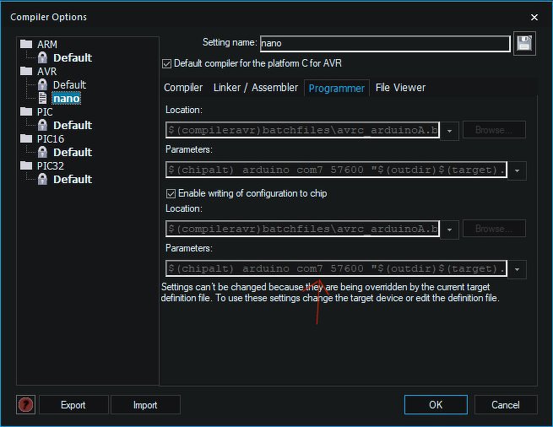Image resolution: width=553 pixels, height=427 pixels.
Task: Select the PIC16 folder icon
Action: click(25, 138)
